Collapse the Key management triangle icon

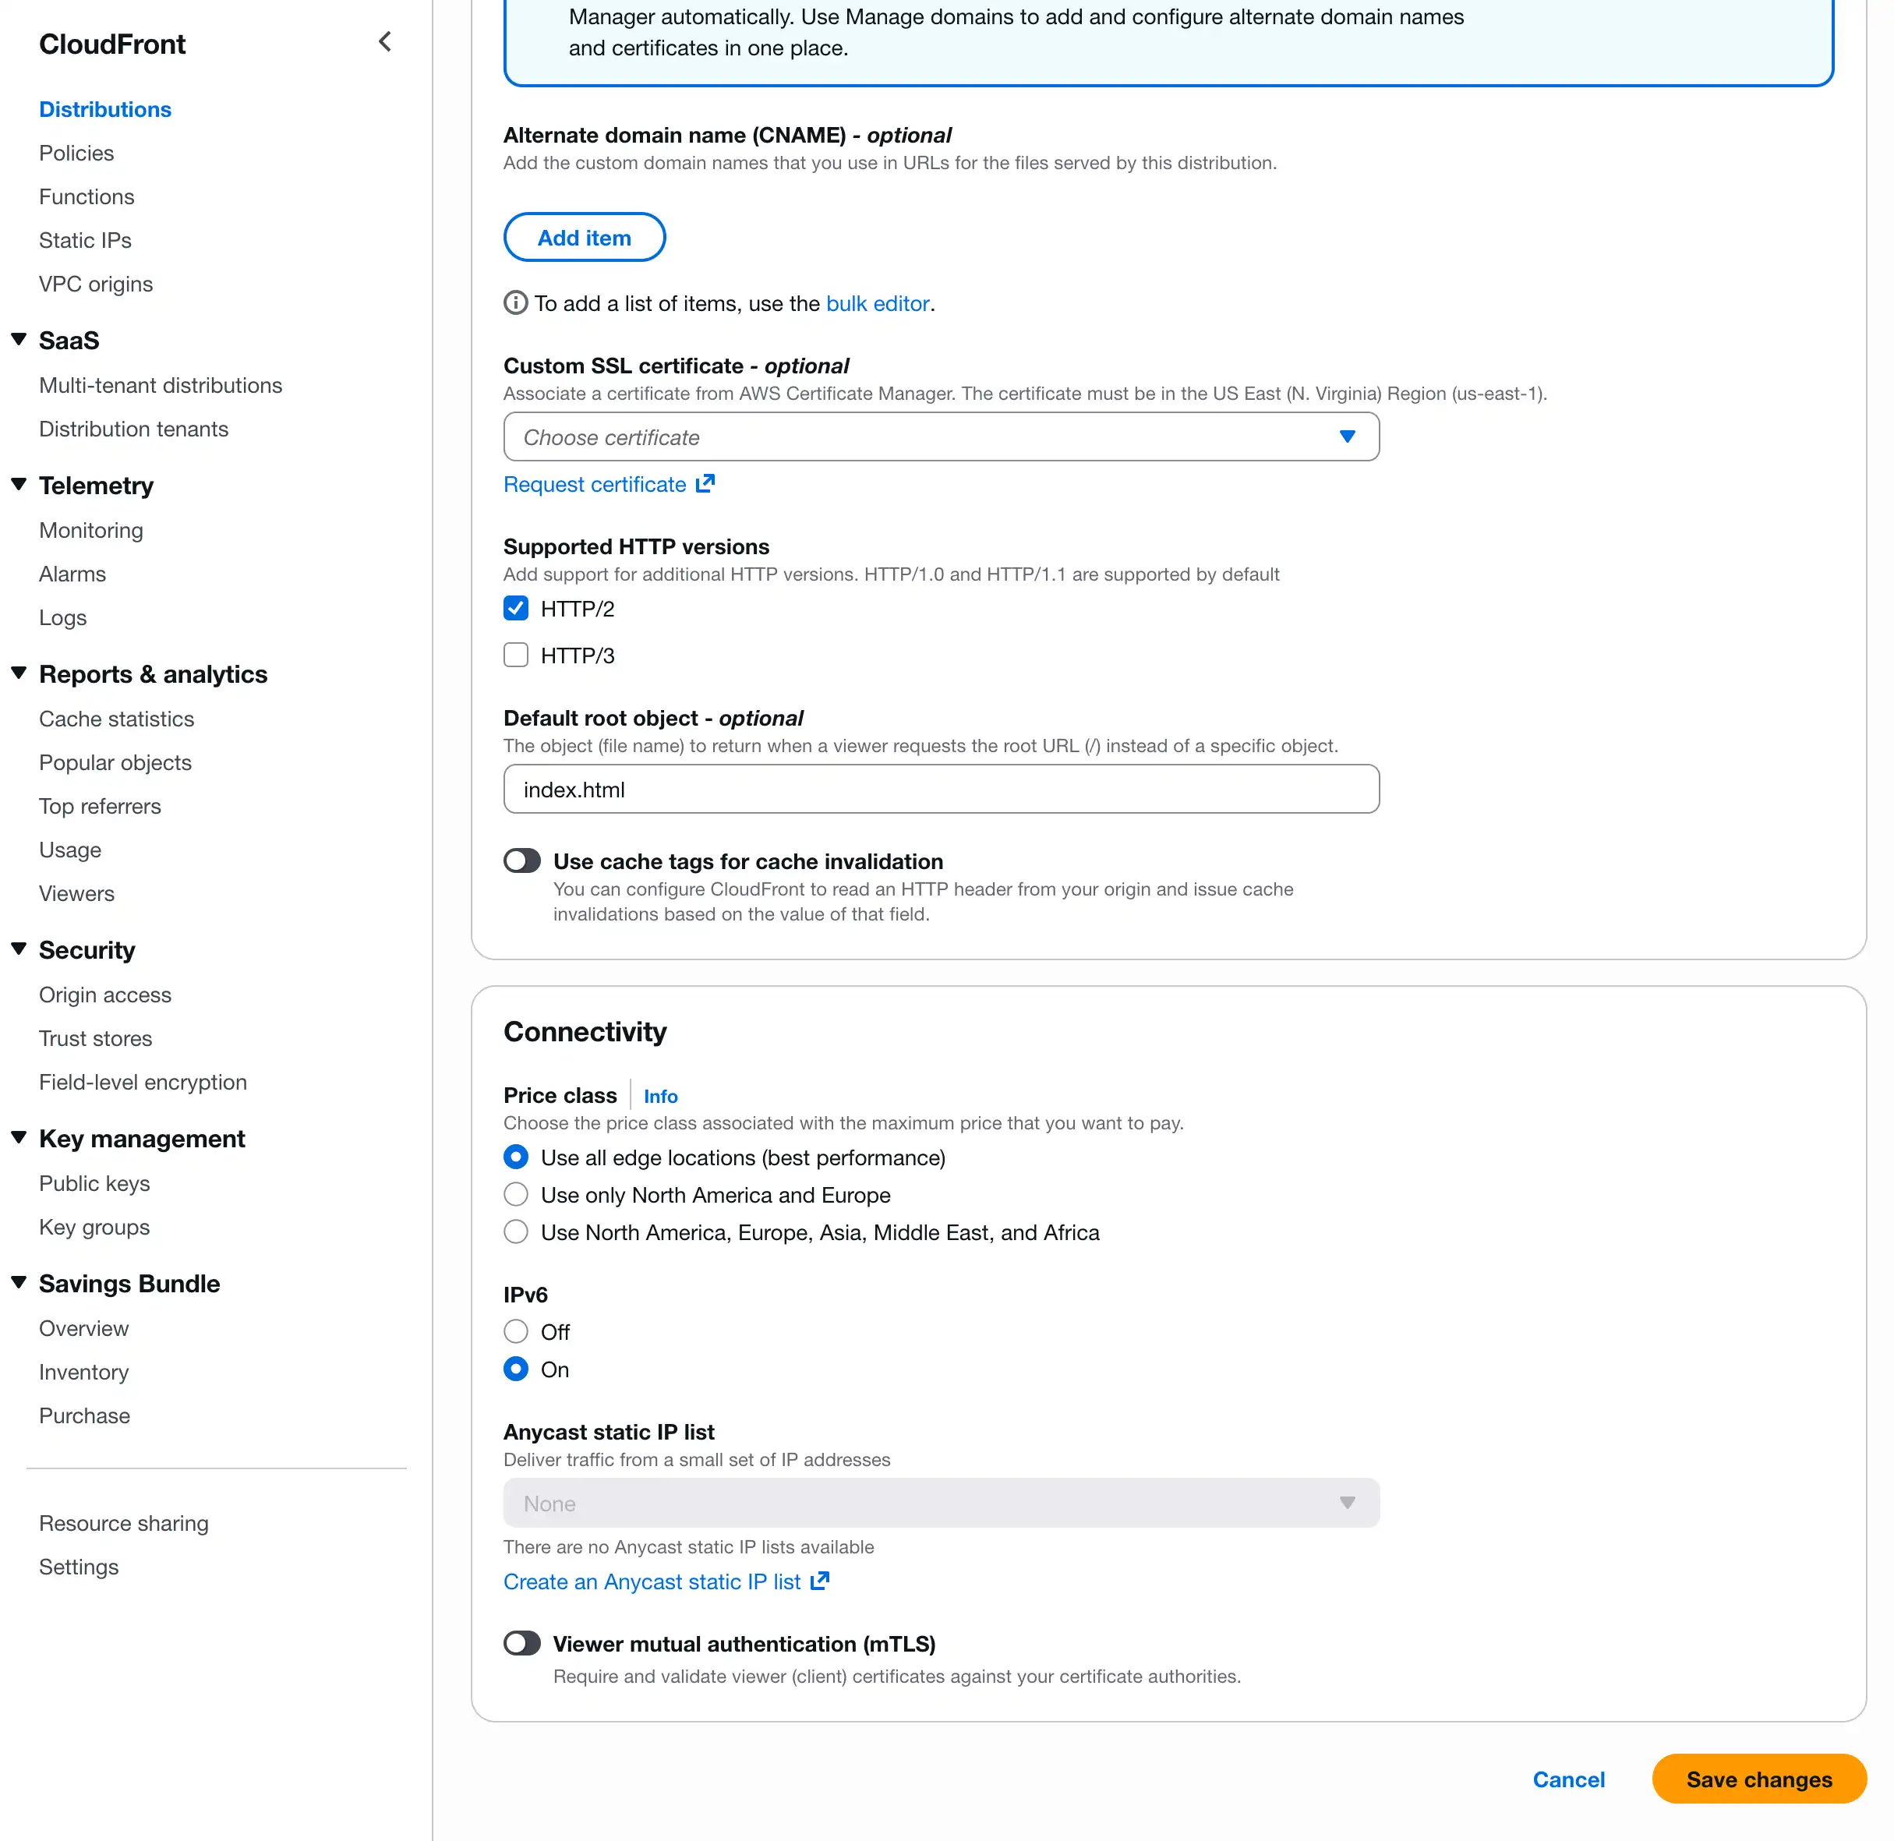(x=19, y=1138)
